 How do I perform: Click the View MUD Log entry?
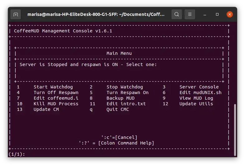pyautogui.click(x=196, y=98)
